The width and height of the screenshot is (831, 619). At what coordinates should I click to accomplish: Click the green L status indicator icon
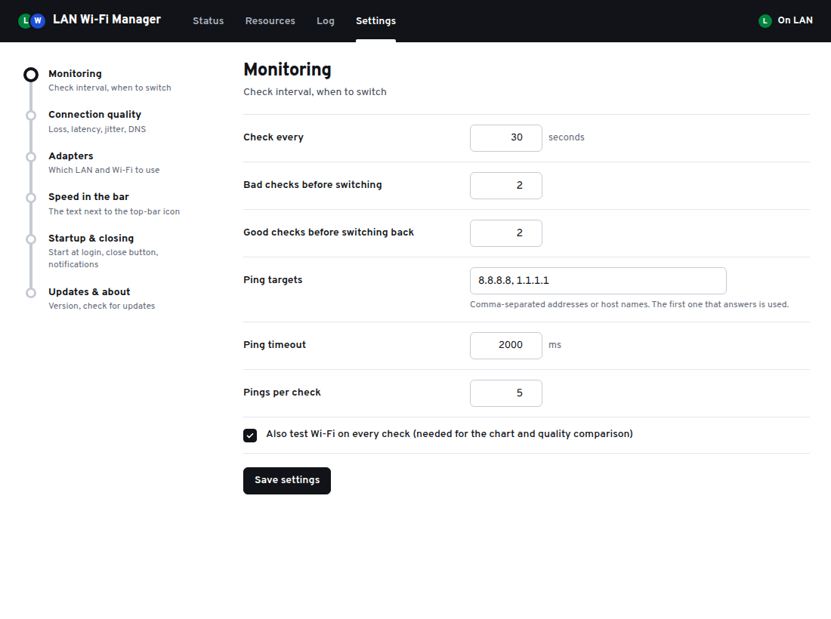[x=765, y=20]
